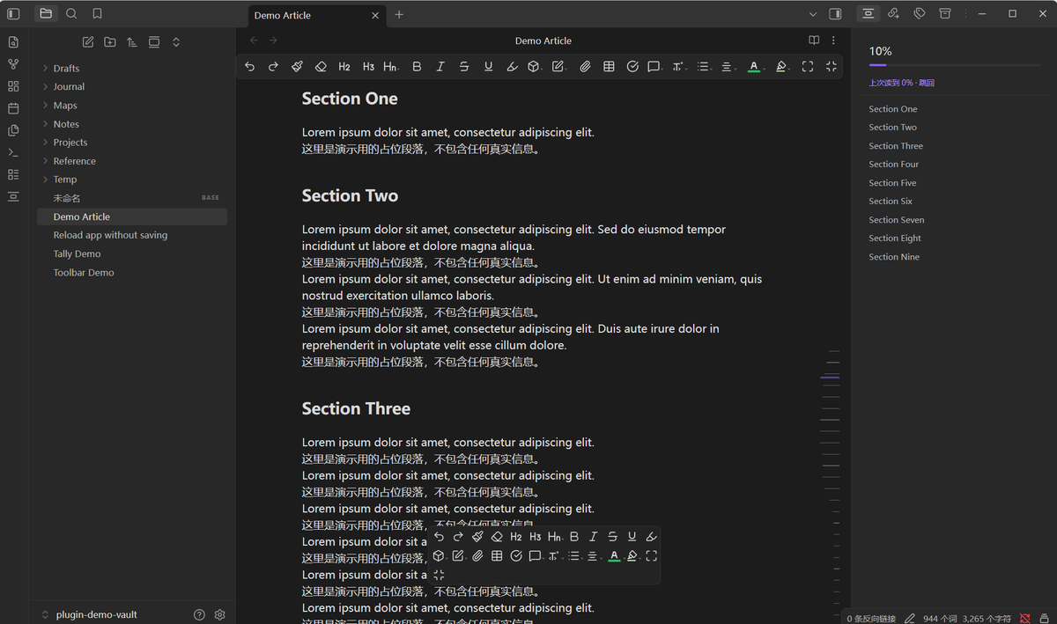Toggle Bold in the top toolbar
The width and height of the screenshot is (1057, 624).
(417, 67)
